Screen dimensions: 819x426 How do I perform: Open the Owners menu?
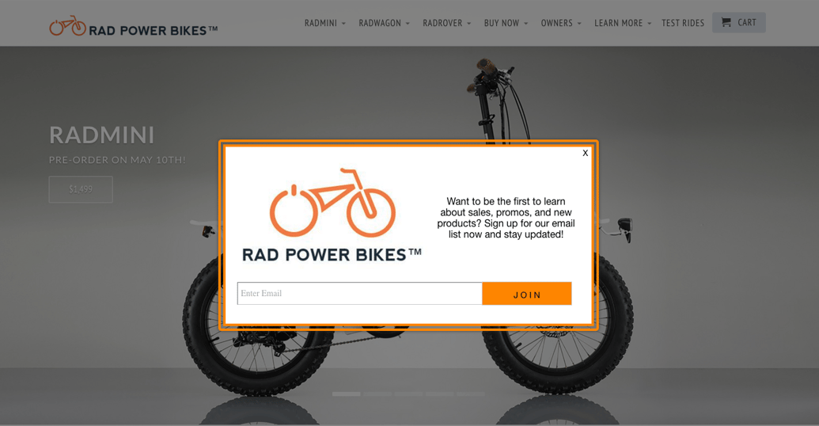(561, 23)
